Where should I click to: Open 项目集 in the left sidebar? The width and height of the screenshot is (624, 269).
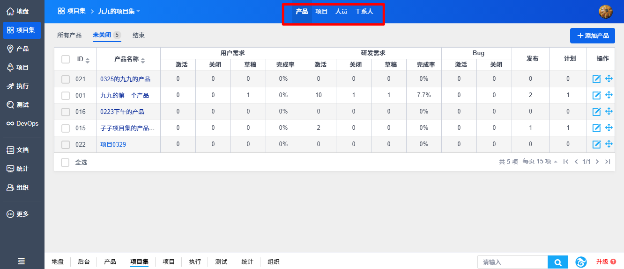click(22, 30)
